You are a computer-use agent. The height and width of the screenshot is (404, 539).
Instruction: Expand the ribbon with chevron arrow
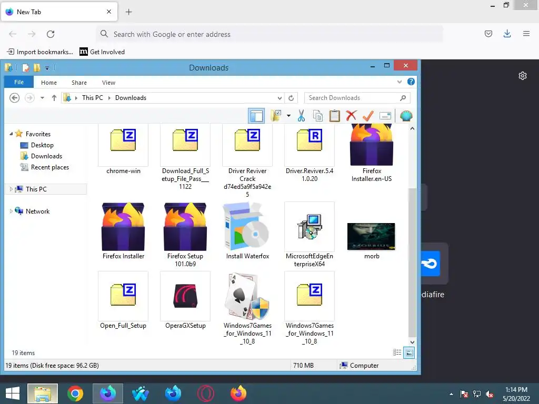[x=400, y=82]
